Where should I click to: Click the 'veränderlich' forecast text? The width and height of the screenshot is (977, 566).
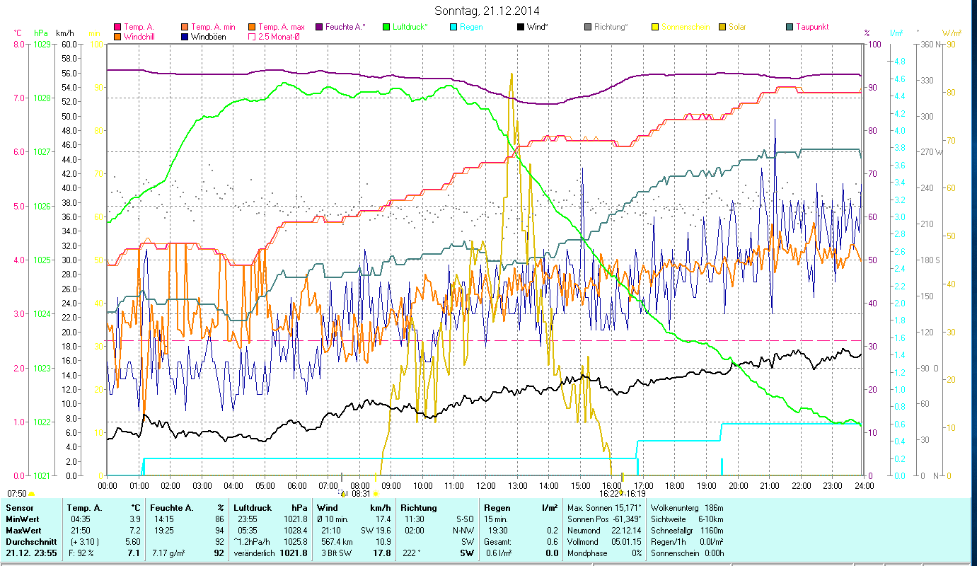click(x=255, y=553)
